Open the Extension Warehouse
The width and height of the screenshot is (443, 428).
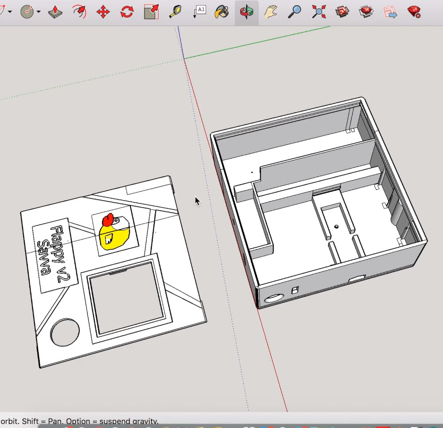coord(366,12)
